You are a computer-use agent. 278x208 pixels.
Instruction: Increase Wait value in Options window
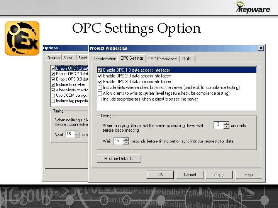pos(77,133)
